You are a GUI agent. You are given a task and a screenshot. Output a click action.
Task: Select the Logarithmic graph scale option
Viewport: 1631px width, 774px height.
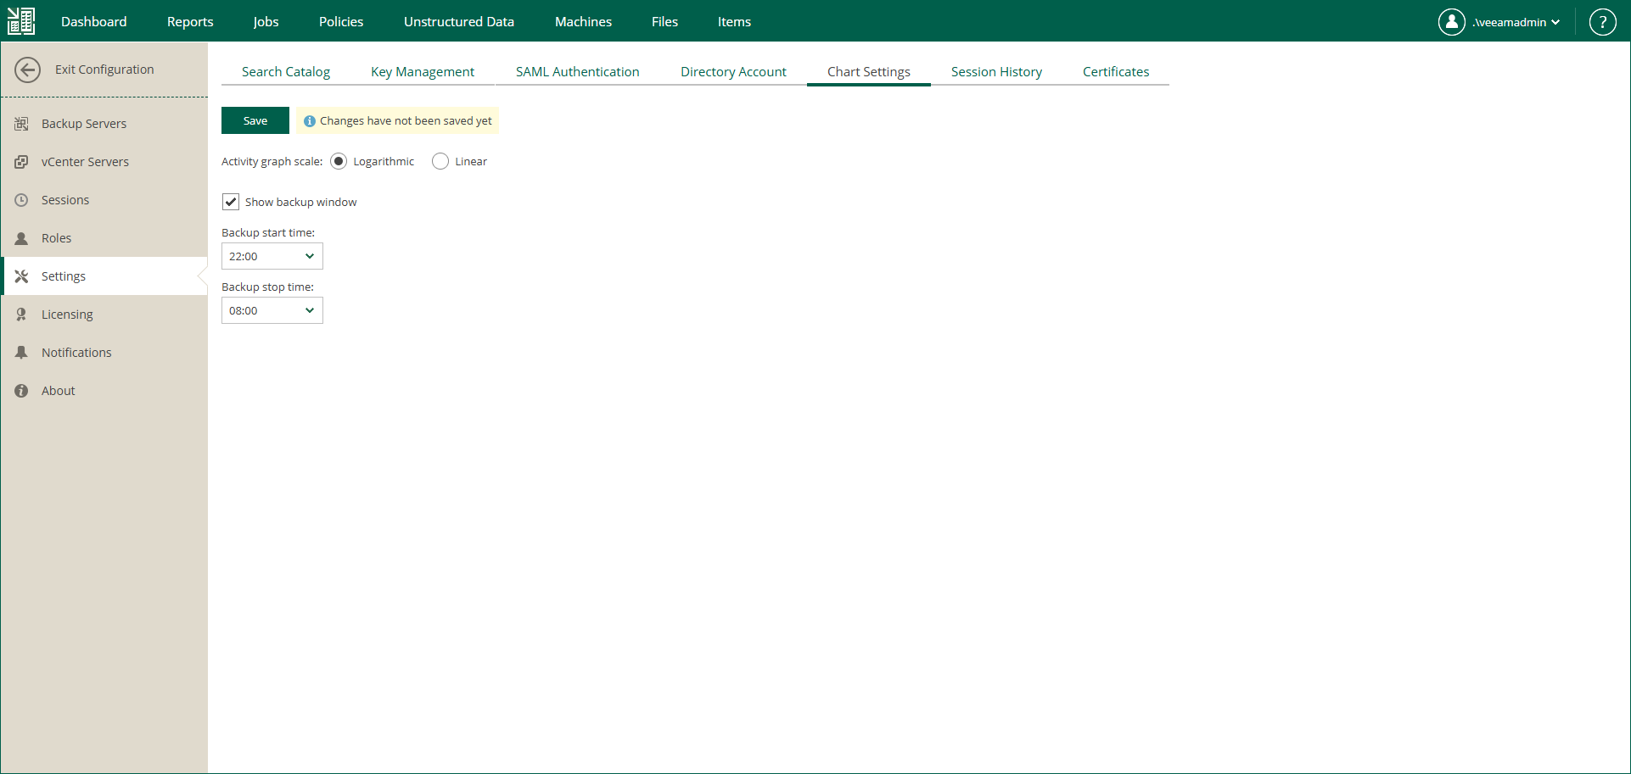tap(339, 161)
